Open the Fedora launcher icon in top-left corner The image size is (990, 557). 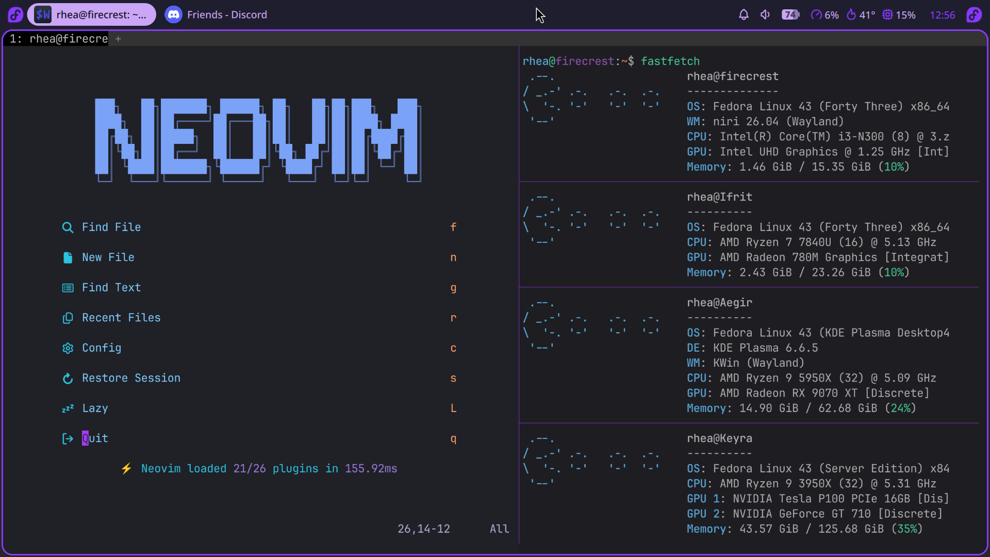pyautogui.click(x=15, y=14)
